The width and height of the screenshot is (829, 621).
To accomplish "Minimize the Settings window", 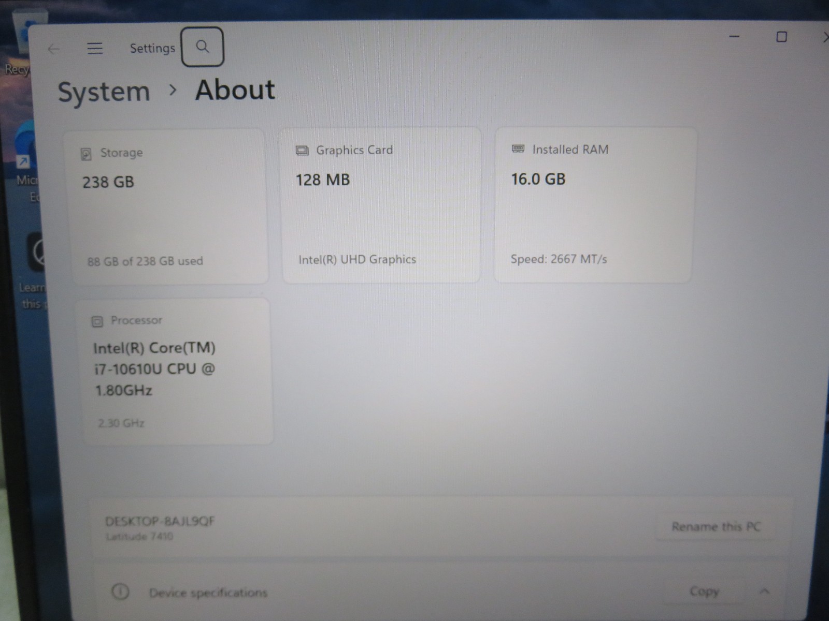I will point(734,37).
